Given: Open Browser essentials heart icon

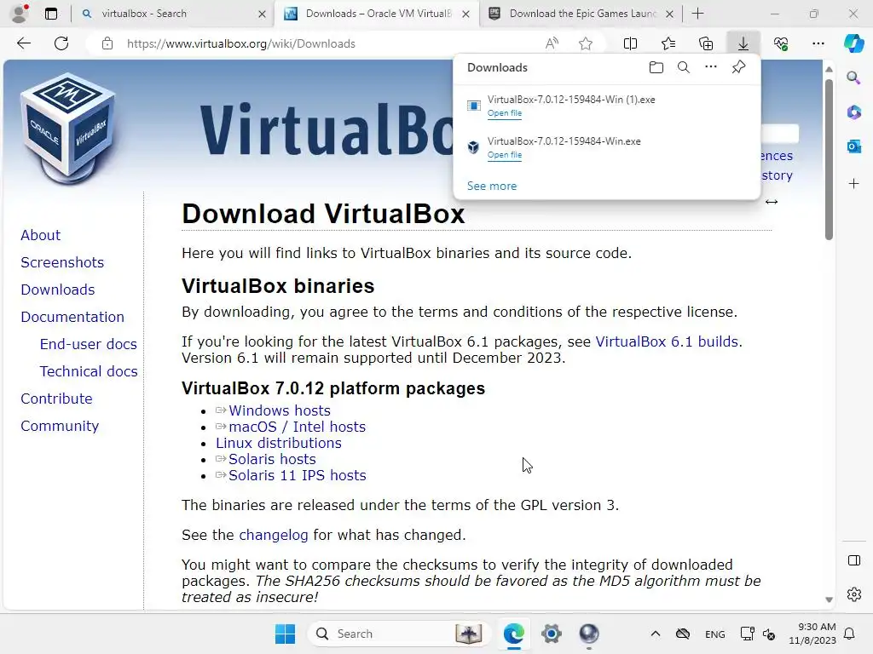Looking at the screenshot, I should pos(781,43).
